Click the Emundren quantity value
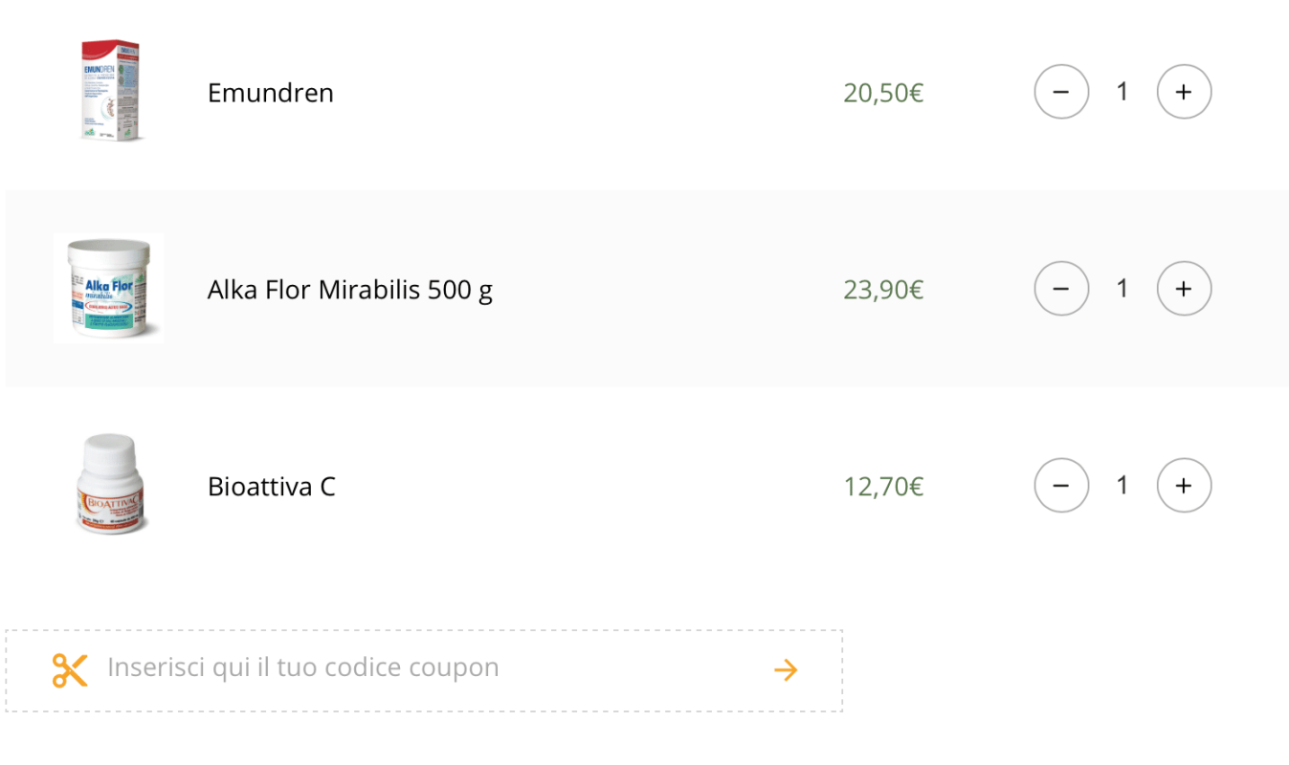This screenshot has width=1289, height=765. click(1122, 92)
